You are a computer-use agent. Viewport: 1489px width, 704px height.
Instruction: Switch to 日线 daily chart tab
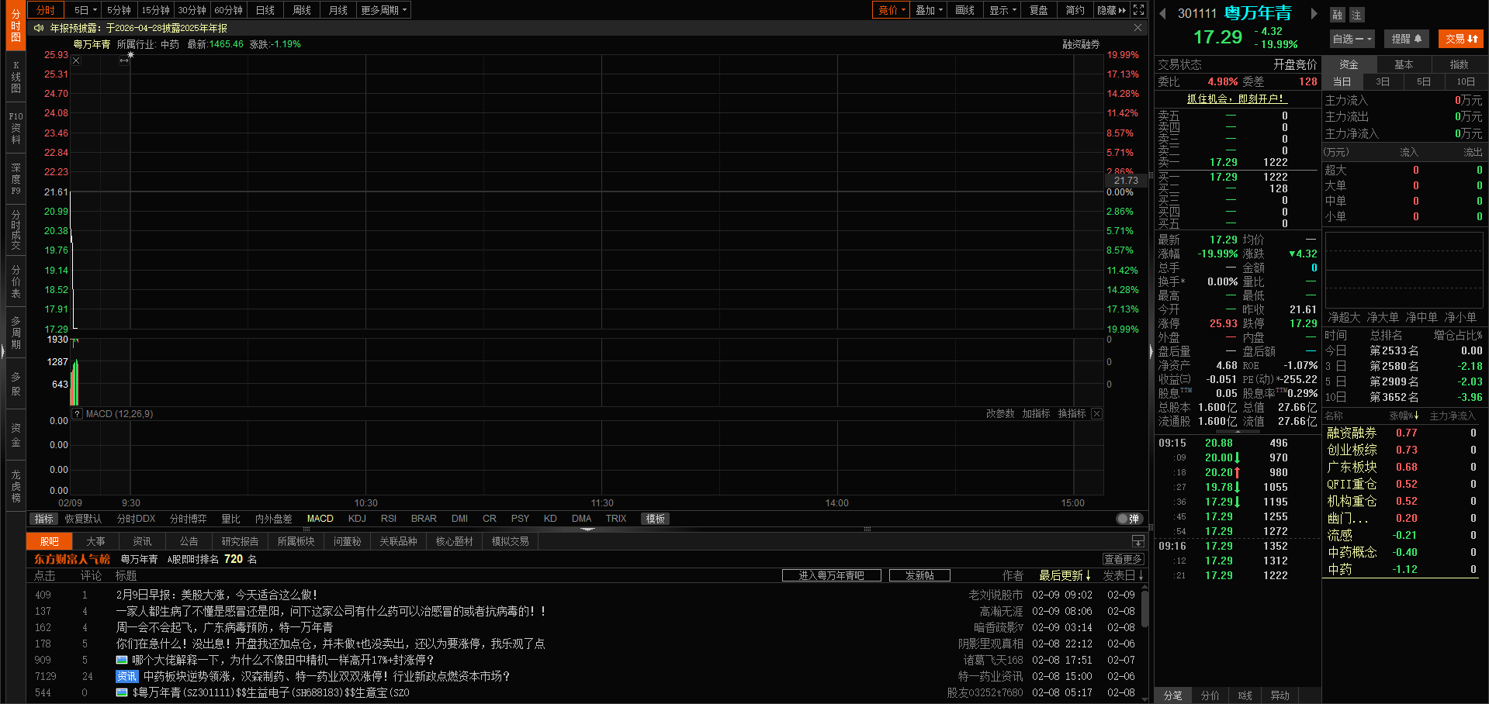coord(265,10)
